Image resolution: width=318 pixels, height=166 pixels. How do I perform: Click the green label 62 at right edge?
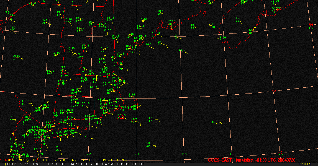311,28
